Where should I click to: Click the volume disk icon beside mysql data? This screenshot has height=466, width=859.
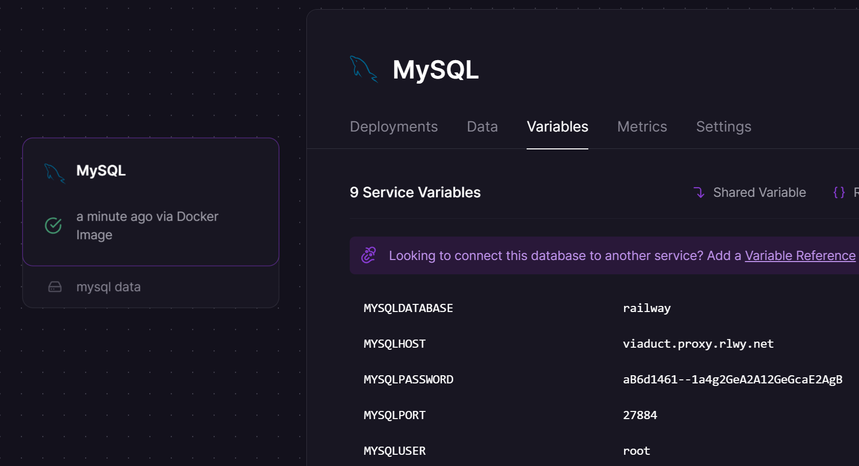pyautogui.click(x=55, y=287)
